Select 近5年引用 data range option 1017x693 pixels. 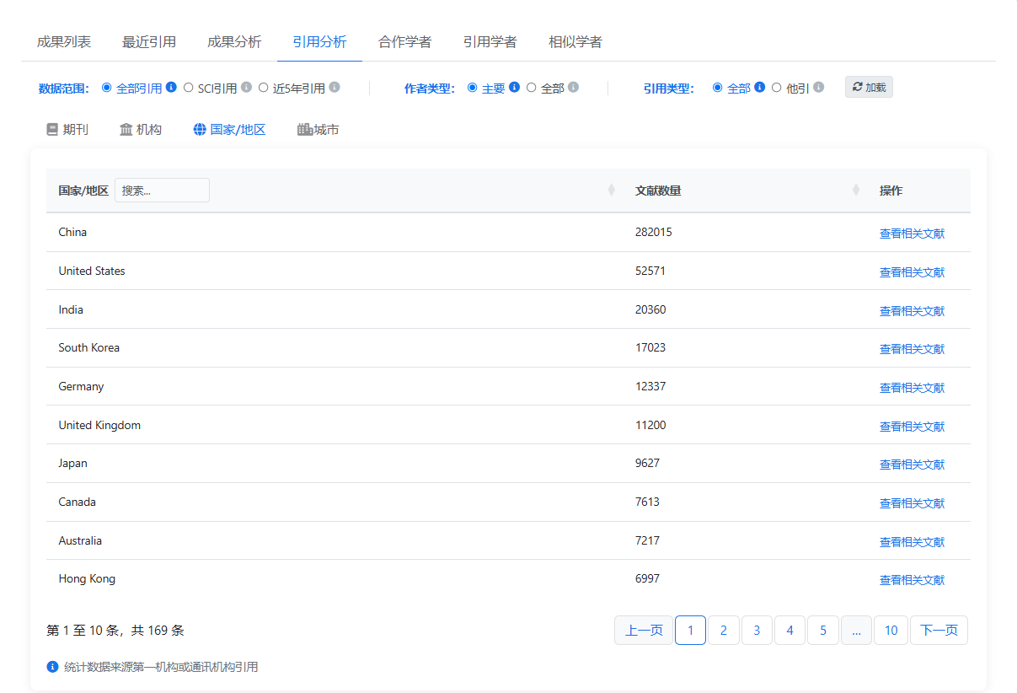(264, 87)
